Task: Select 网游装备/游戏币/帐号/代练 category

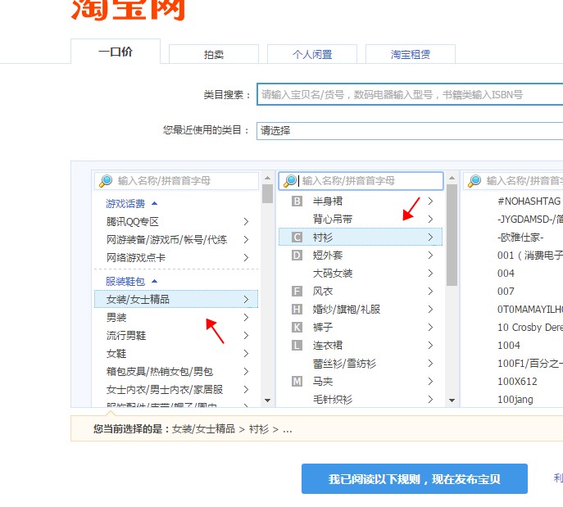Action: (x=176, y=240)
